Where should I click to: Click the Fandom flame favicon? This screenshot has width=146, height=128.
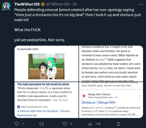(x=84, y=96)
